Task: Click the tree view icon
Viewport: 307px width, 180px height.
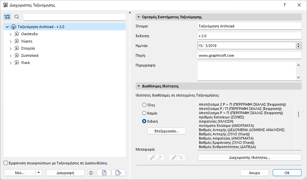Action: tap(7, 17)
